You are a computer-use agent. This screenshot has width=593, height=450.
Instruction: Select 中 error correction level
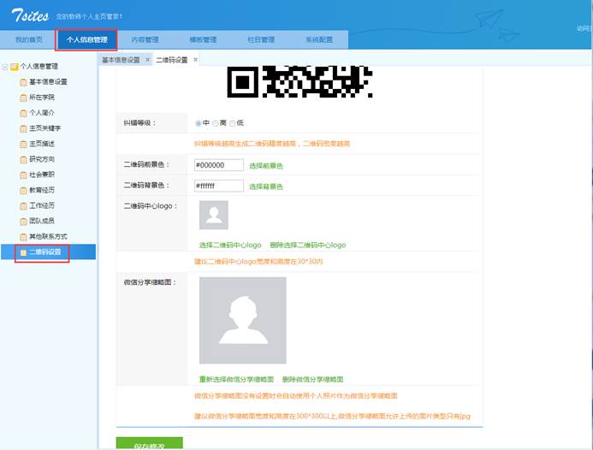(x=199, y=123)
